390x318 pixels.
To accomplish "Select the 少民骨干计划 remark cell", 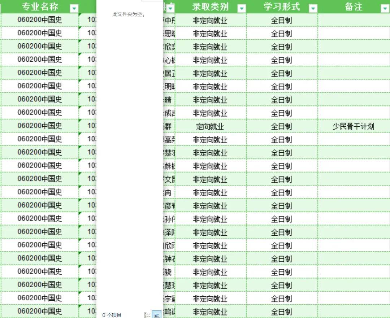I will click(354, 127).
